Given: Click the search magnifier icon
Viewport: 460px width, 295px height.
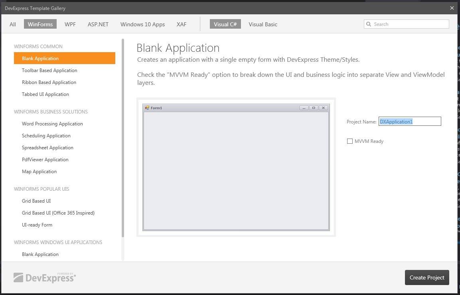Looking at the screenshot, I should click(369, 24).
